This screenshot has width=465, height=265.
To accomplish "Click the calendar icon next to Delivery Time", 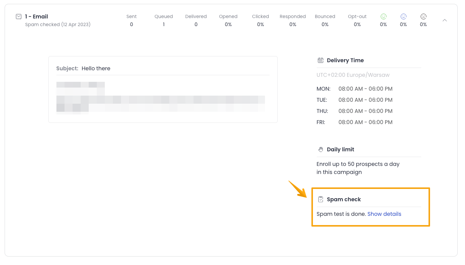I will [320, 60].
